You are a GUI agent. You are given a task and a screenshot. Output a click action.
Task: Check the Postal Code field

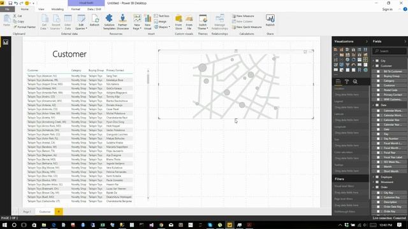tap(378, 90)
